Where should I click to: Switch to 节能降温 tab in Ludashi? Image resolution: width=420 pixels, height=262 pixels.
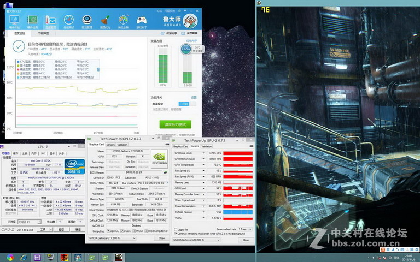(43, 33)
